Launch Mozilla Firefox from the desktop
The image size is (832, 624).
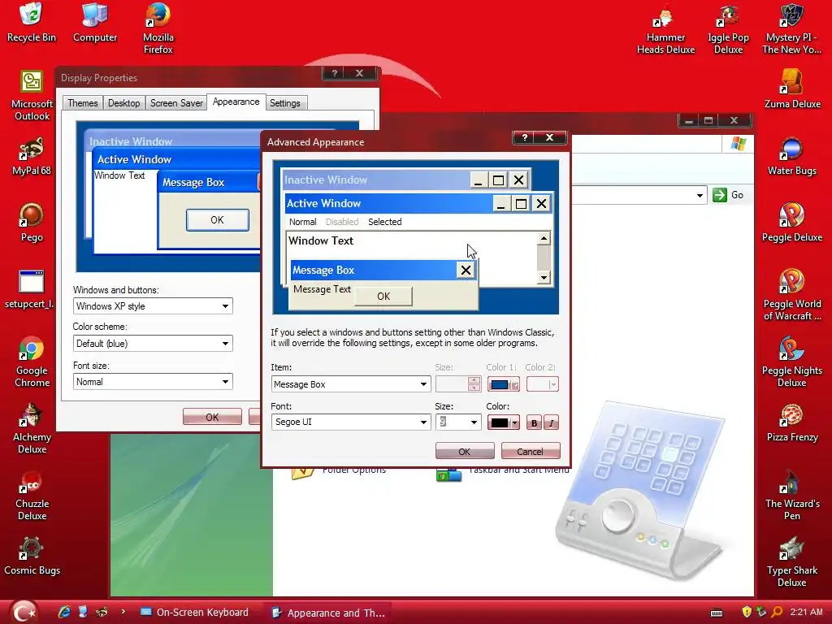click(158, 28)
